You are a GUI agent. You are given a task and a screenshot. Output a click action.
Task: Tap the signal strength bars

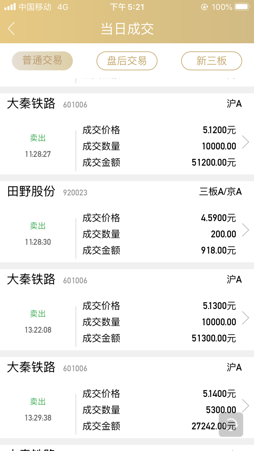click(x=10, y=7)
